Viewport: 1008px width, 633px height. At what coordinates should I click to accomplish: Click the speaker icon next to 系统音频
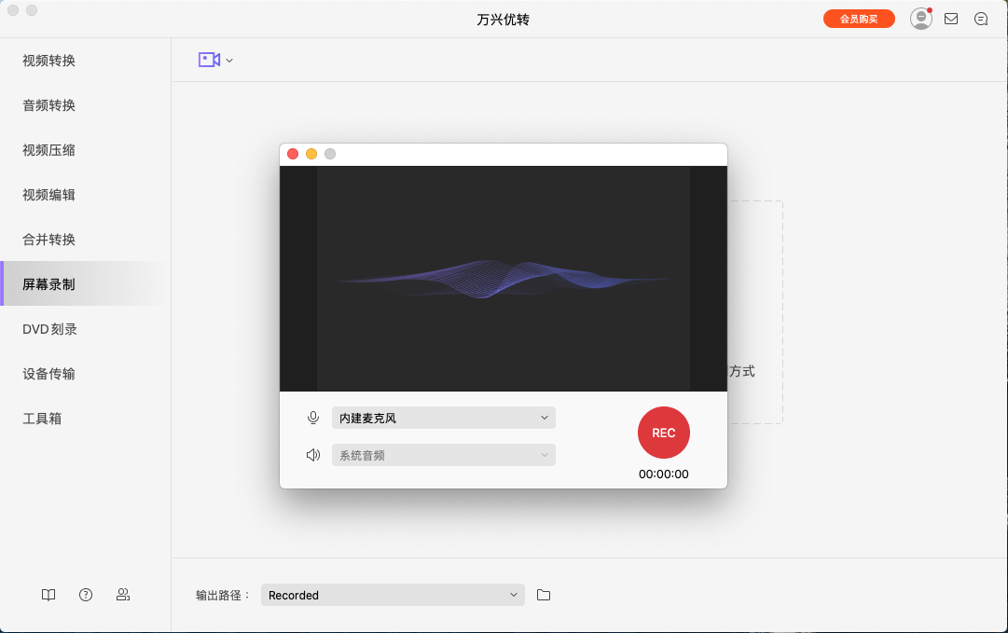point(313,455)
